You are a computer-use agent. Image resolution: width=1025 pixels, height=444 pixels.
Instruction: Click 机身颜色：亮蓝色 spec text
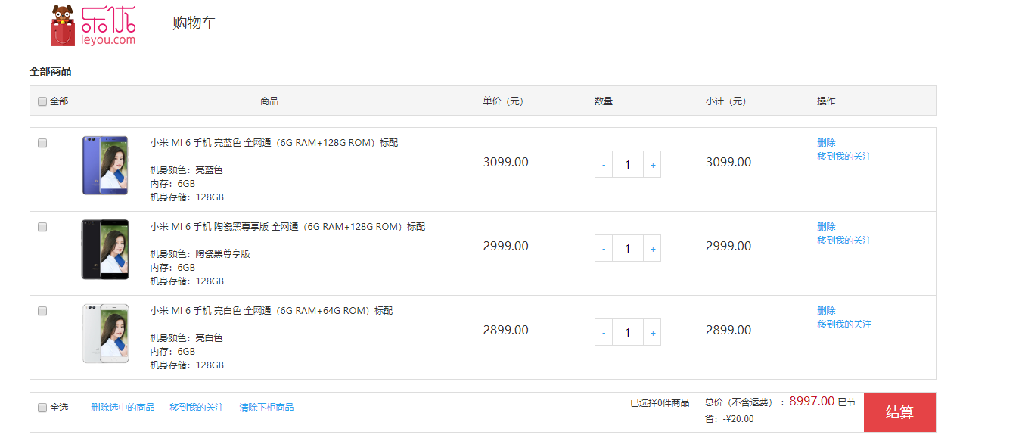pos(186,170)
